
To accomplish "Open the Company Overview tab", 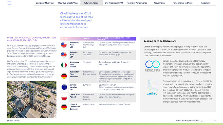I will click(45, 3).
